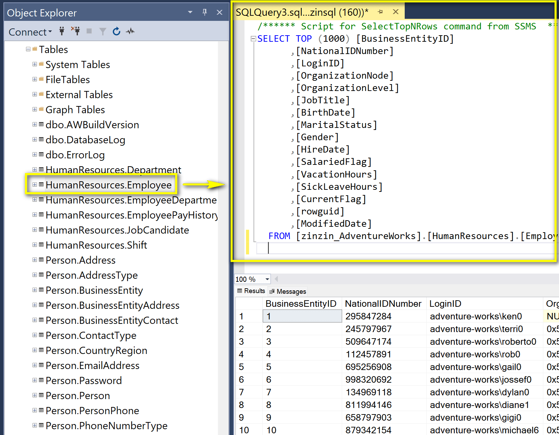This screenshot has width=559, height=435.
Task: Select the Person.BusinessEntityContact table
Action: point(112,320)
